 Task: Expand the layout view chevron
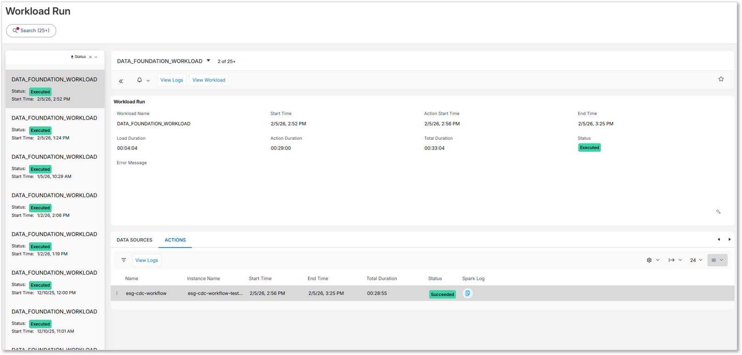pos(722,260)
